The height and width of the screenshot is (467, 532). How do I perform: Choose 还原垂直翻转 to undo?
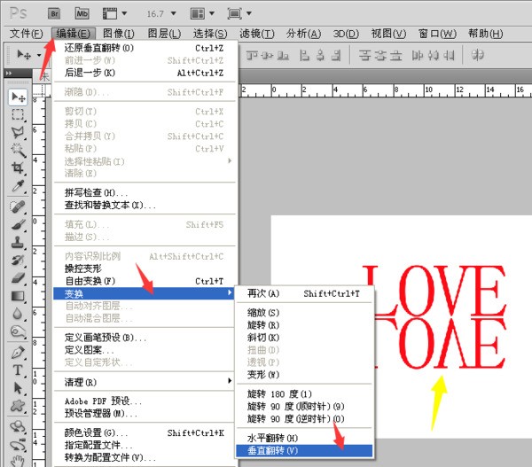click(144, 48)
